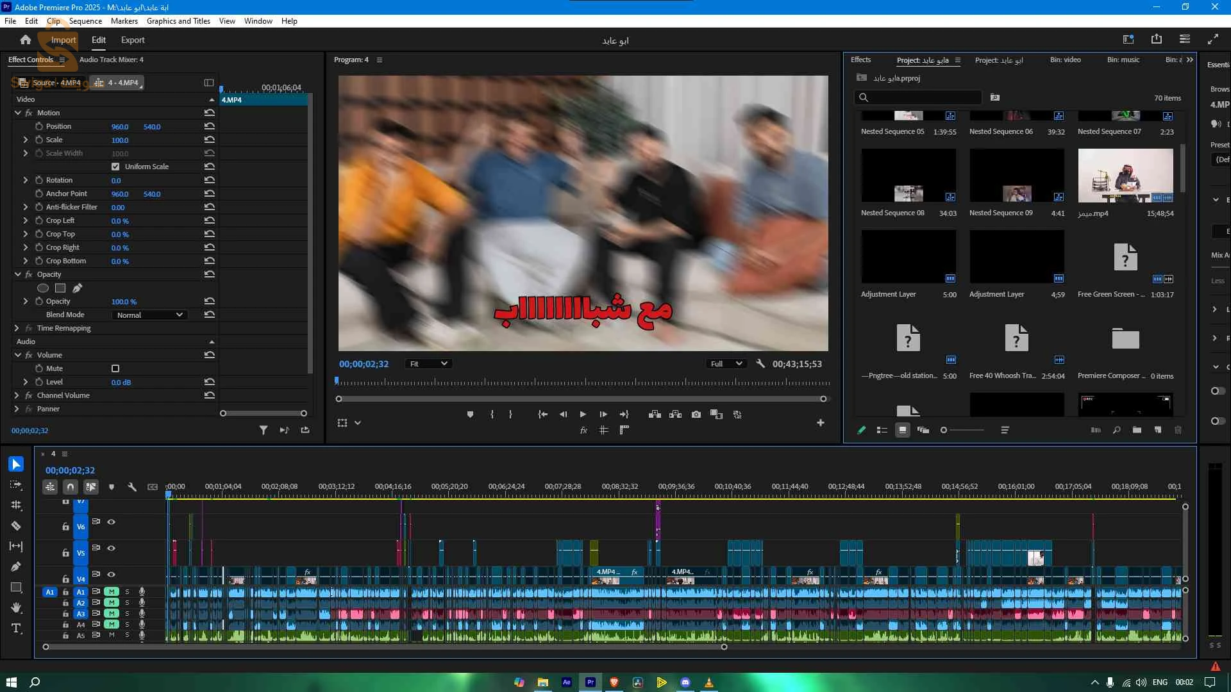This screenshot has height=692, width=1231.
Task: Expand the Time Remapping effect
Action: pyautogui.click(x=17, y=328)
